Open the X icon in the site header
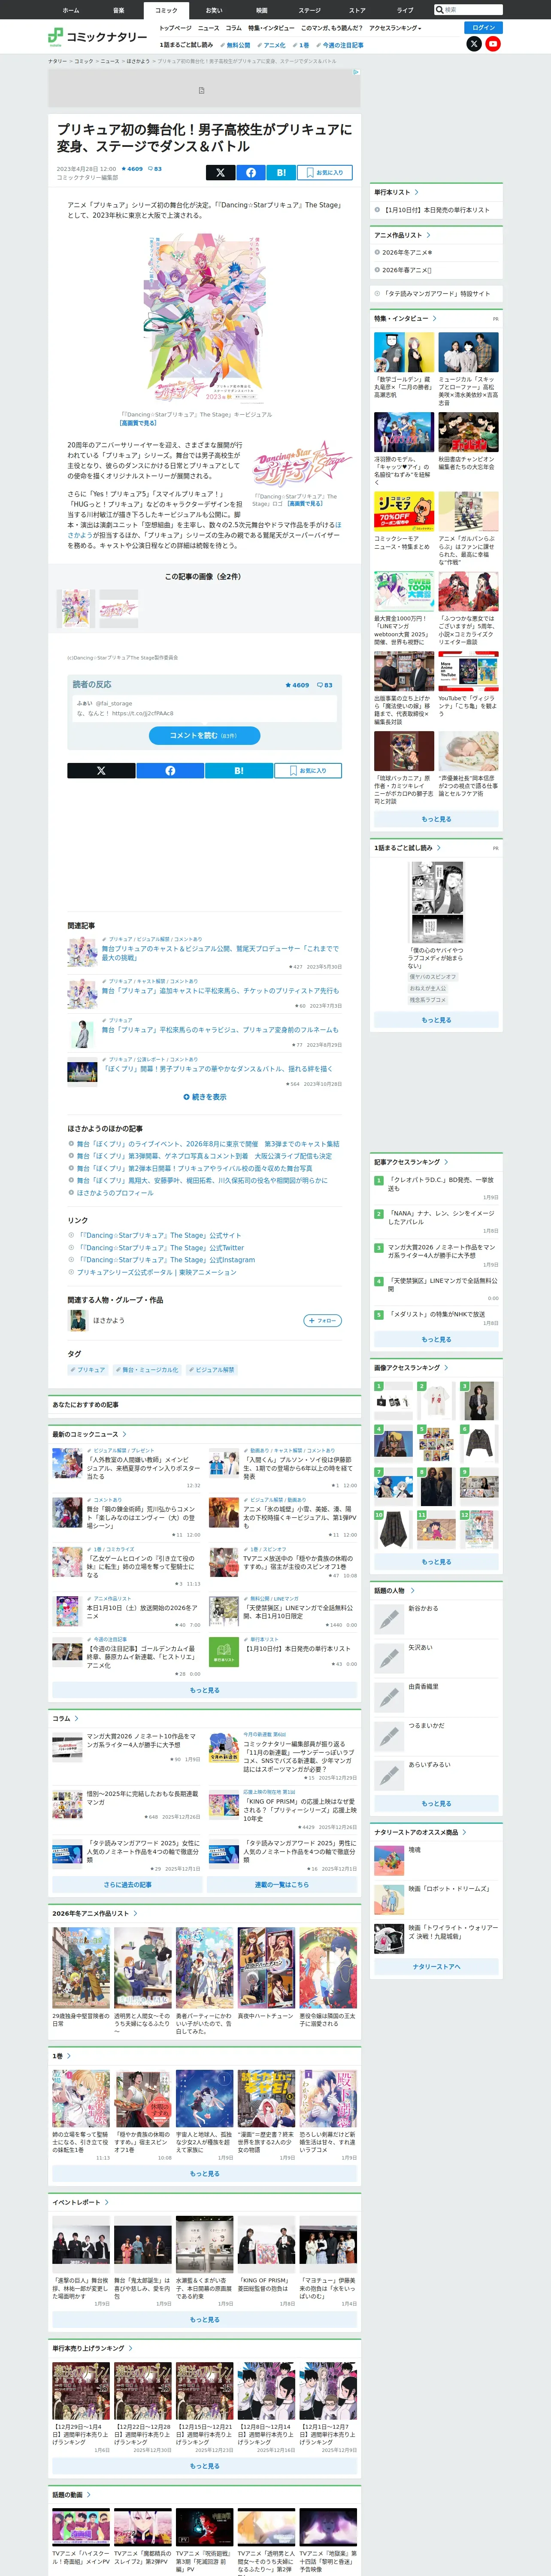The image size is (551, 2576). [474, 44]
